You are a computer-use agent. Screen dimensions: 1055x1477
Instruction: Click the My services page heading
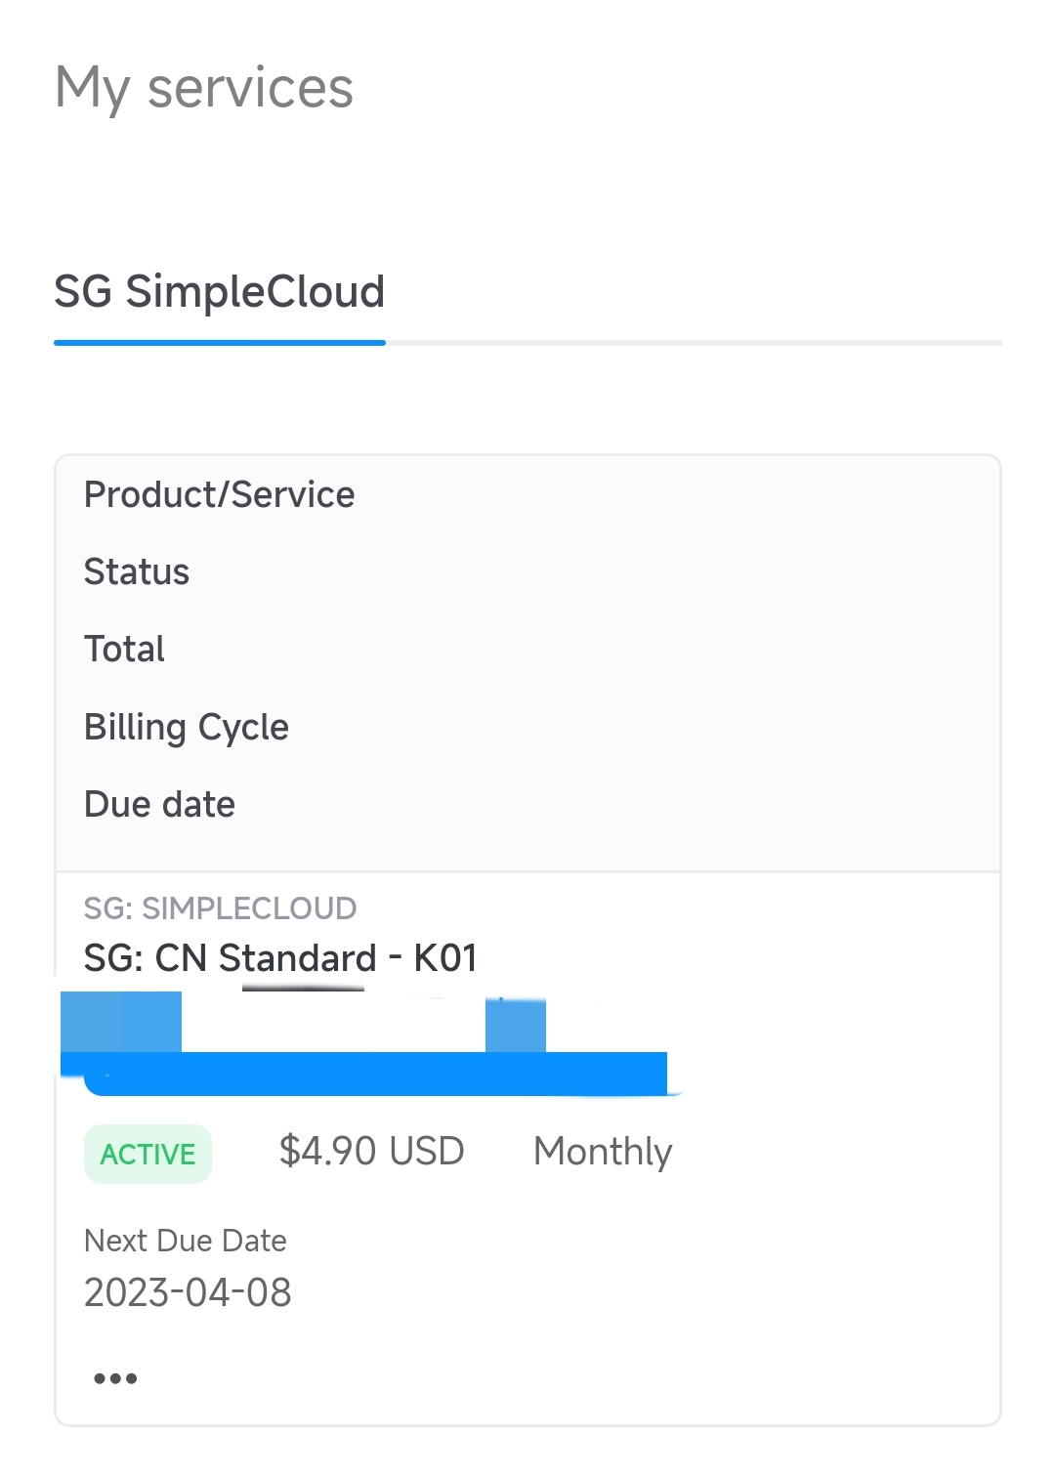(204, 88)
